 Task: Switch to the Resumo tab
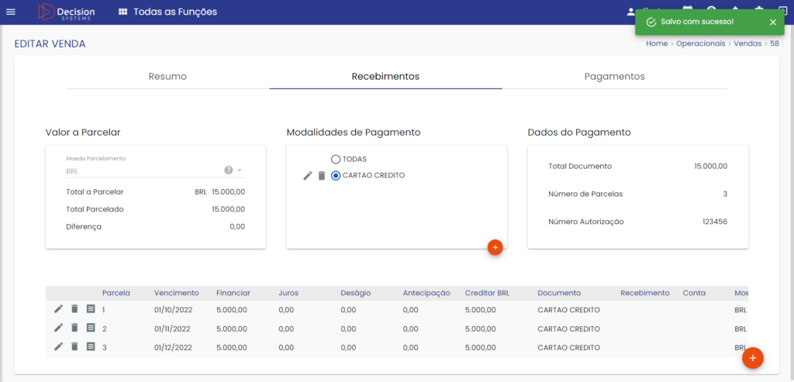[167, 77]
